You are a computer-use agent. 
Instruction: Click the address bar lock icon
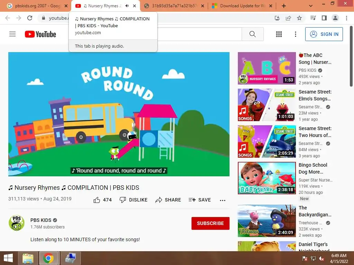[44, 18]
